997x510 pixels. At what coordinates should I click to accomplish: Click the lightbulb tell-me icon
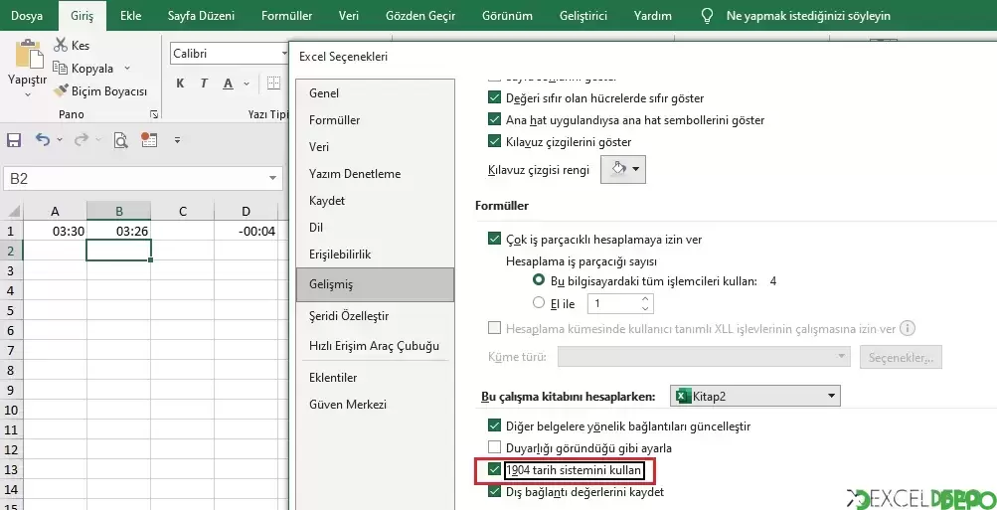pos(707,16)
